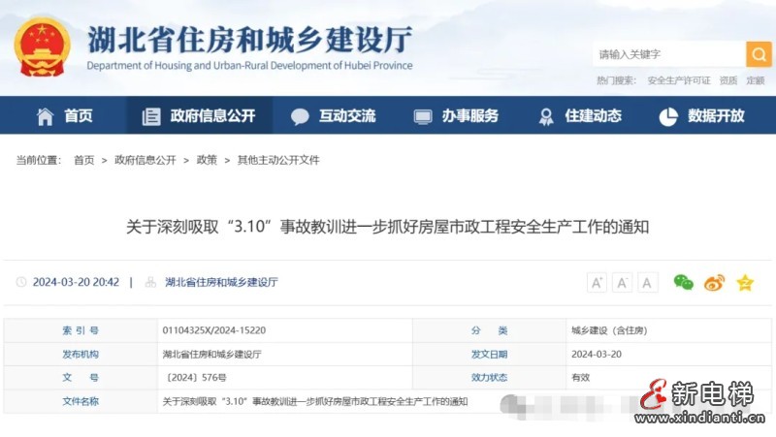The image size is (776, 437).
Task: Go to 政府信息公开 in breadcrumb
Action: tap(145, 160)
